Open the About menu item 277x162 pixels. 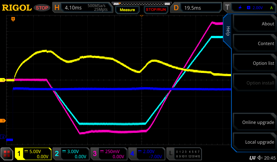(x=254, y=24)
